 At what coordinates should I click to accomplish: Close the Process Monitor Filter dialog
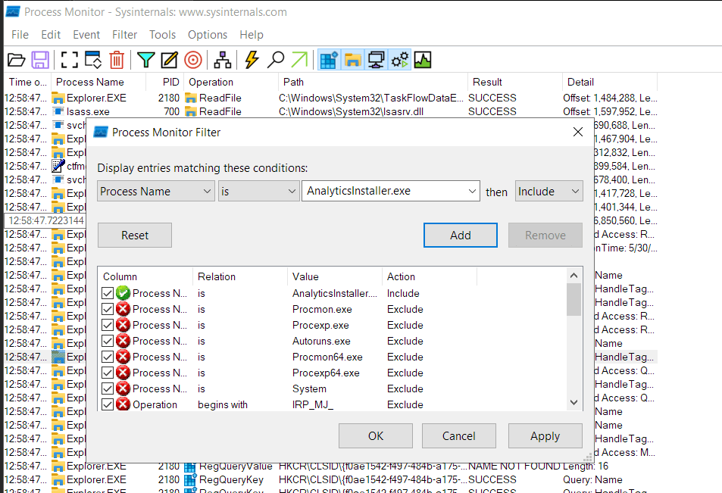578,132
